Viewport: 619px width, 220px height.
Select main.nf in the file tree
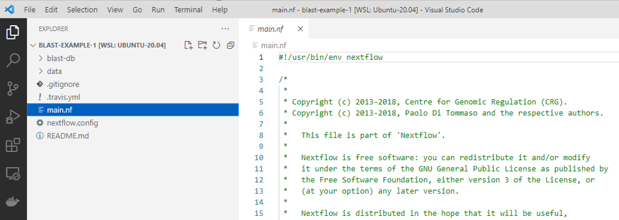[x=133, y=110]
